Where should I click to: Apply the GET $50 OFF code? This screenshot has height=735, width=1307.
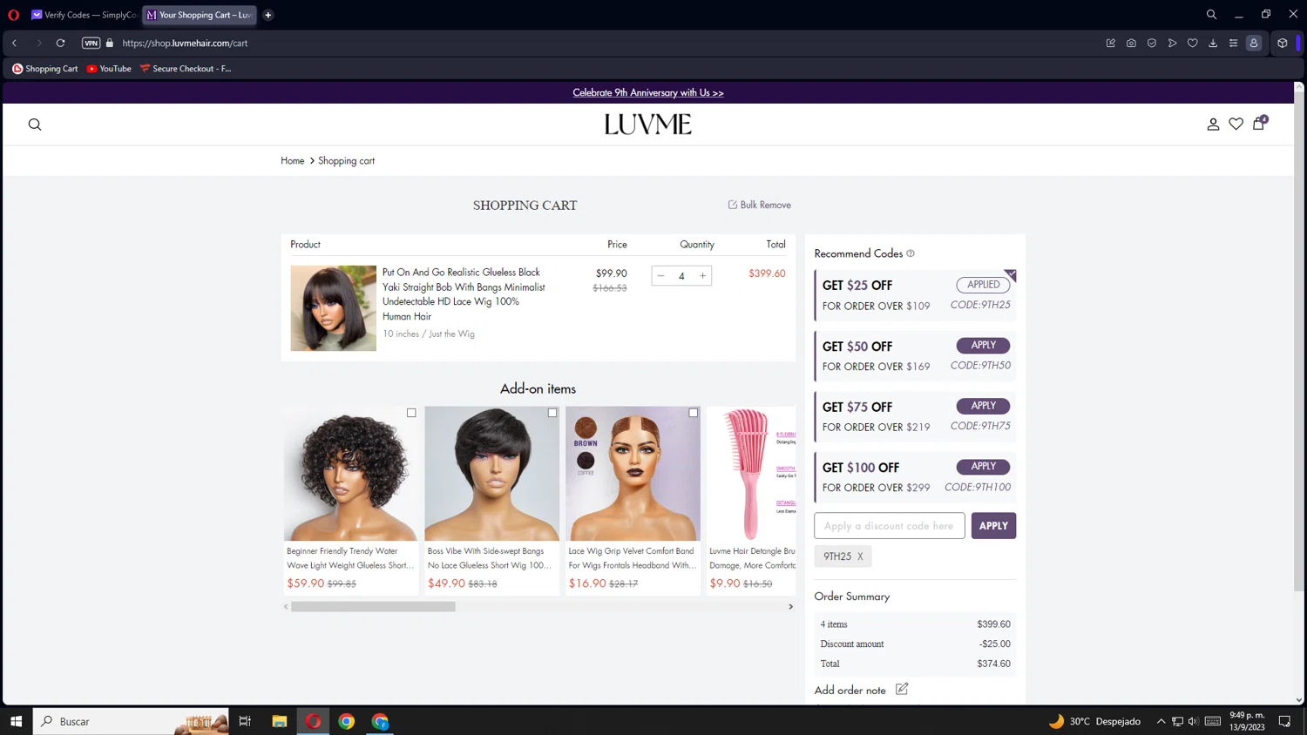[x=983, y=345]
